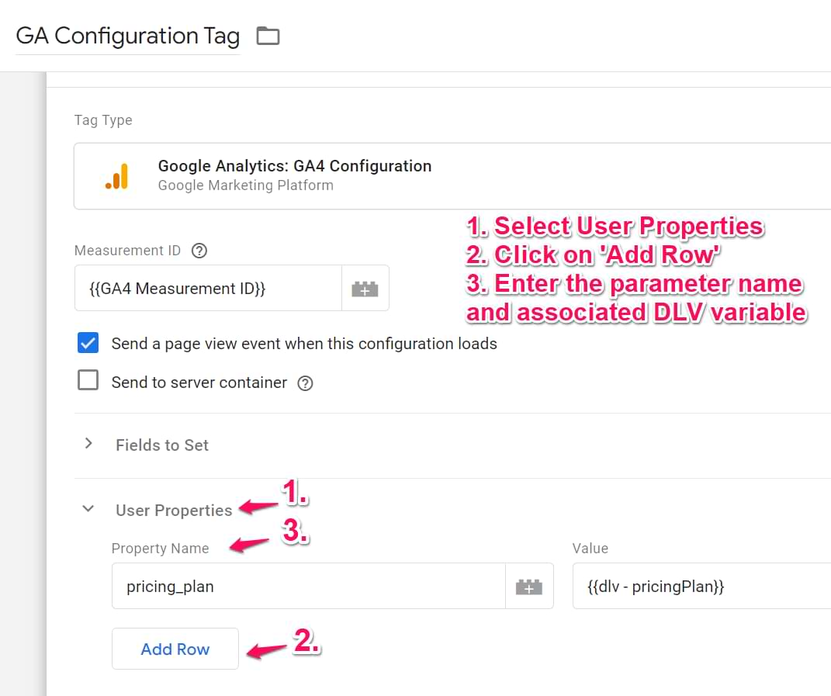
Task: Click the Fields to Set label
Action: 161,445
